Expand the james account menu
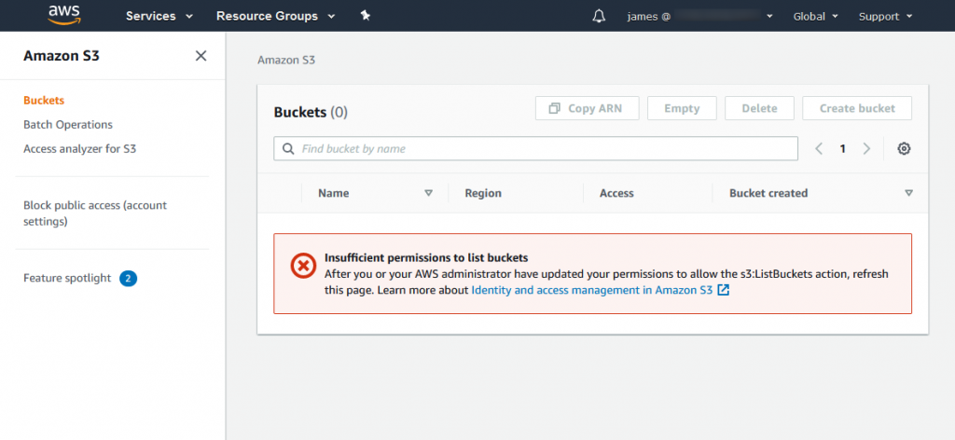Screen dimensions: 955x440 coord(699,17)
